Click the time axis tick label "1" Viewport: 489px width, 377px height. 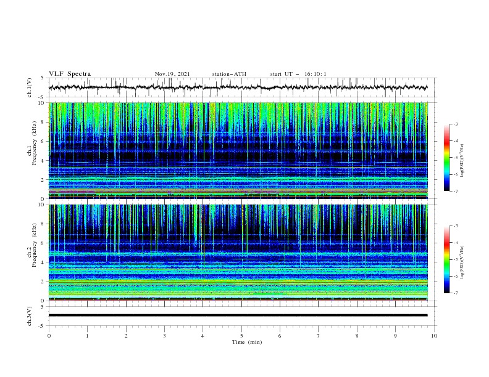coord(87,336)
